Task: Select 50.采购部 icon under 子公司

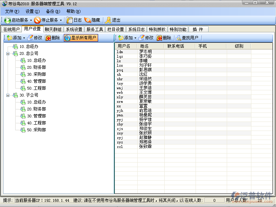Action: [23, 130]
